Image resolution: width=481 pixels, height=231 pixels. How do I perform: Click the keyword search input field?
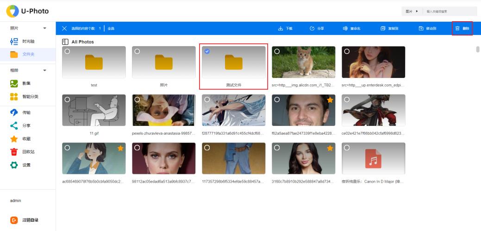pos(449,11)
